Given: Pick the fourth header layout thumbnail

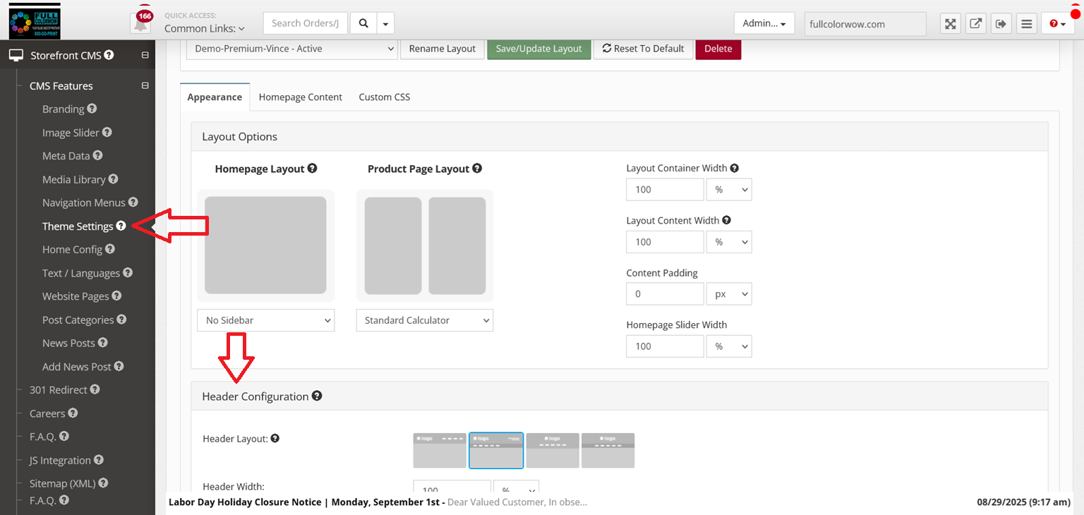Looking at the screenshot, I should coord(608,450).
